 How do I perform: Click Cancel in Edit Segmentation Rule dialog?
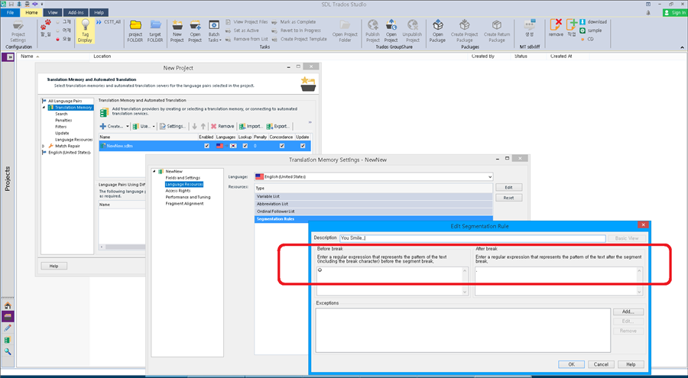601,364
